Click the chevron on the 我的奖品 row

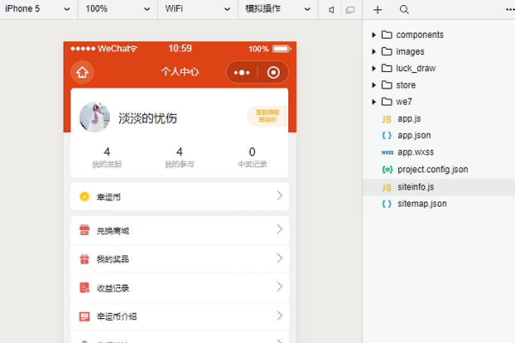(279, 258)
